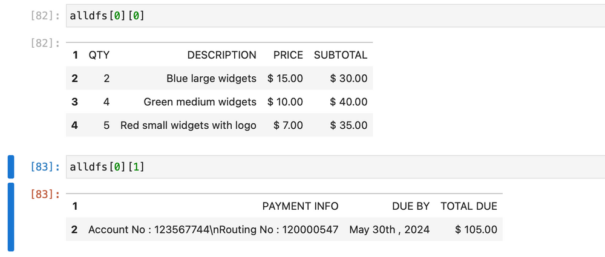
Task: Collapse input cell 83 via blue bar
Action: 10,167
